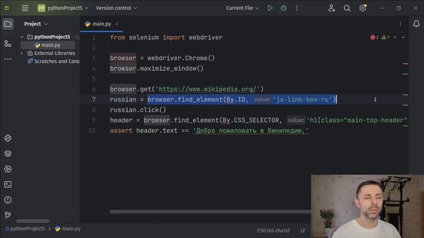Click pythonProject5 breadcrumb in status bar
424x238 pixels.
pyautogui.click(x=25, y=229)
